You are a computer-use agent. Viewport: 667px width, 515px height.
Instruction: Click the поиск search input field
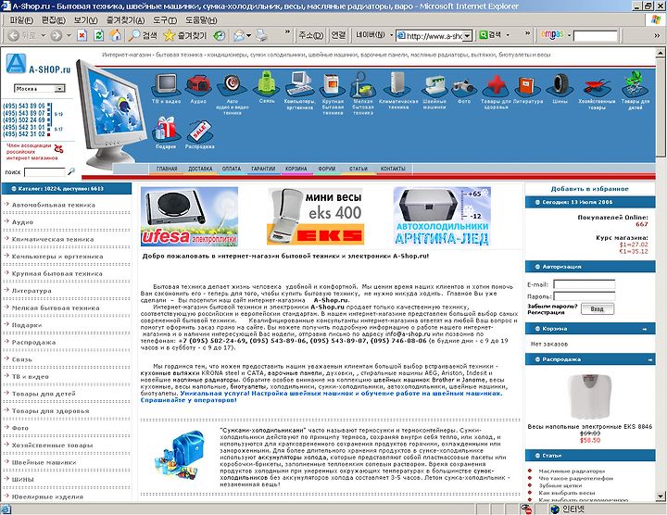click(x=44, y=172)
